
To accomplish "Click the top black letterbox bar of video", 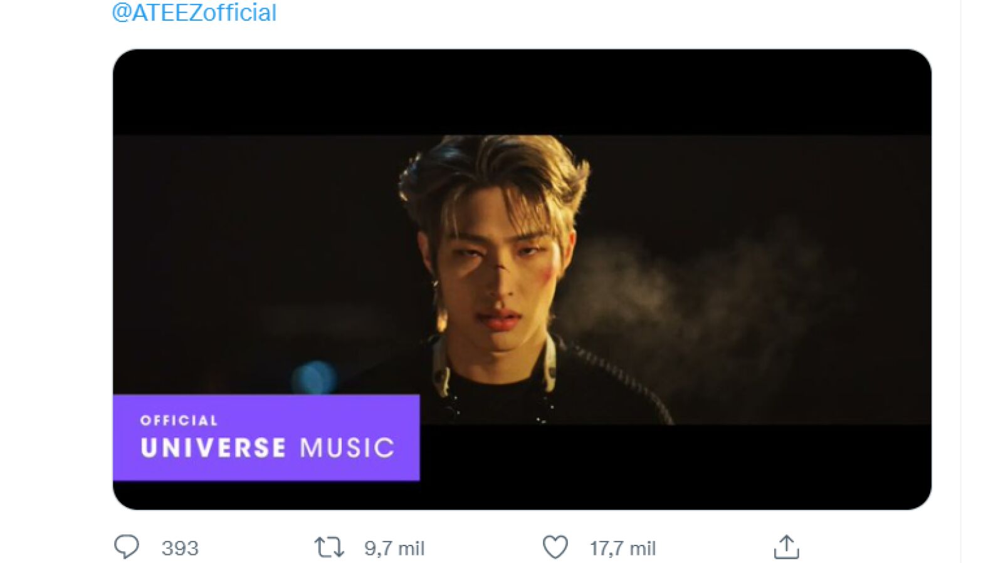I will pyautogui.click(x=522, y=91).
